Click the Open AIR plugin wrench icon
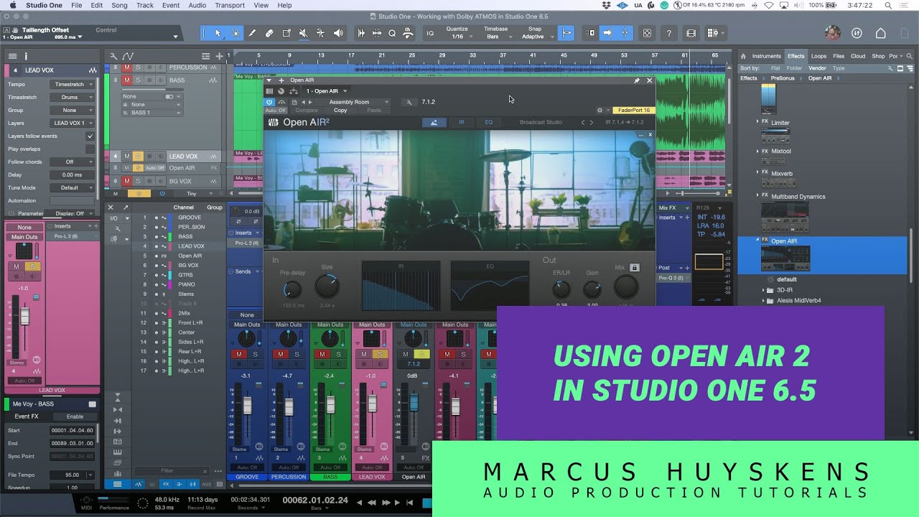Image resolution: width=919 pixels, height=517 pixels. [409, 102]
